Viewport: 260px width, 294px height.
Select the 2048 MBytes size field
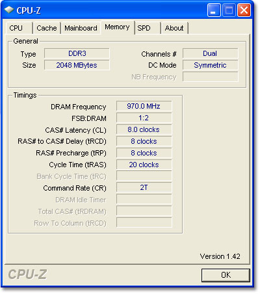tap(77, 65)
